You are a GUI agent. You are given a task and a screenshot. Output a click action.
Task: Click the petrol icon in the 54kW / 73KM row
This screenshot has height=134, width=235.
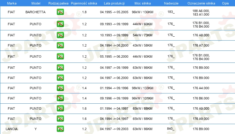60,35
